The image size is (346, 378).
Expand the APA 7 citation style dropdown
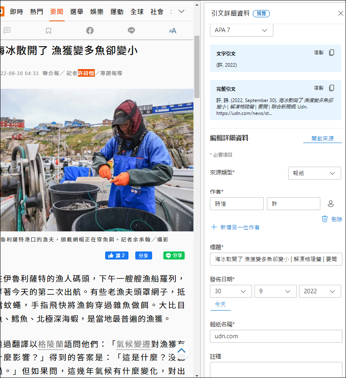241,30
